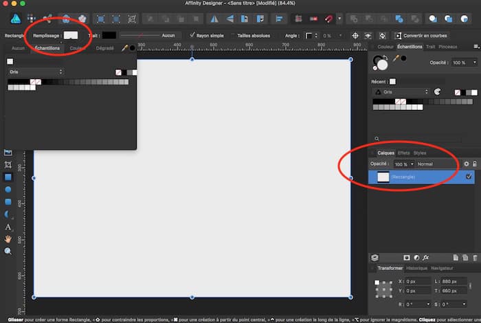This screenshot has width=481, height=323.
Task: Toggle visibility of the Rectangle layer
Action: [x=469, y=177]
